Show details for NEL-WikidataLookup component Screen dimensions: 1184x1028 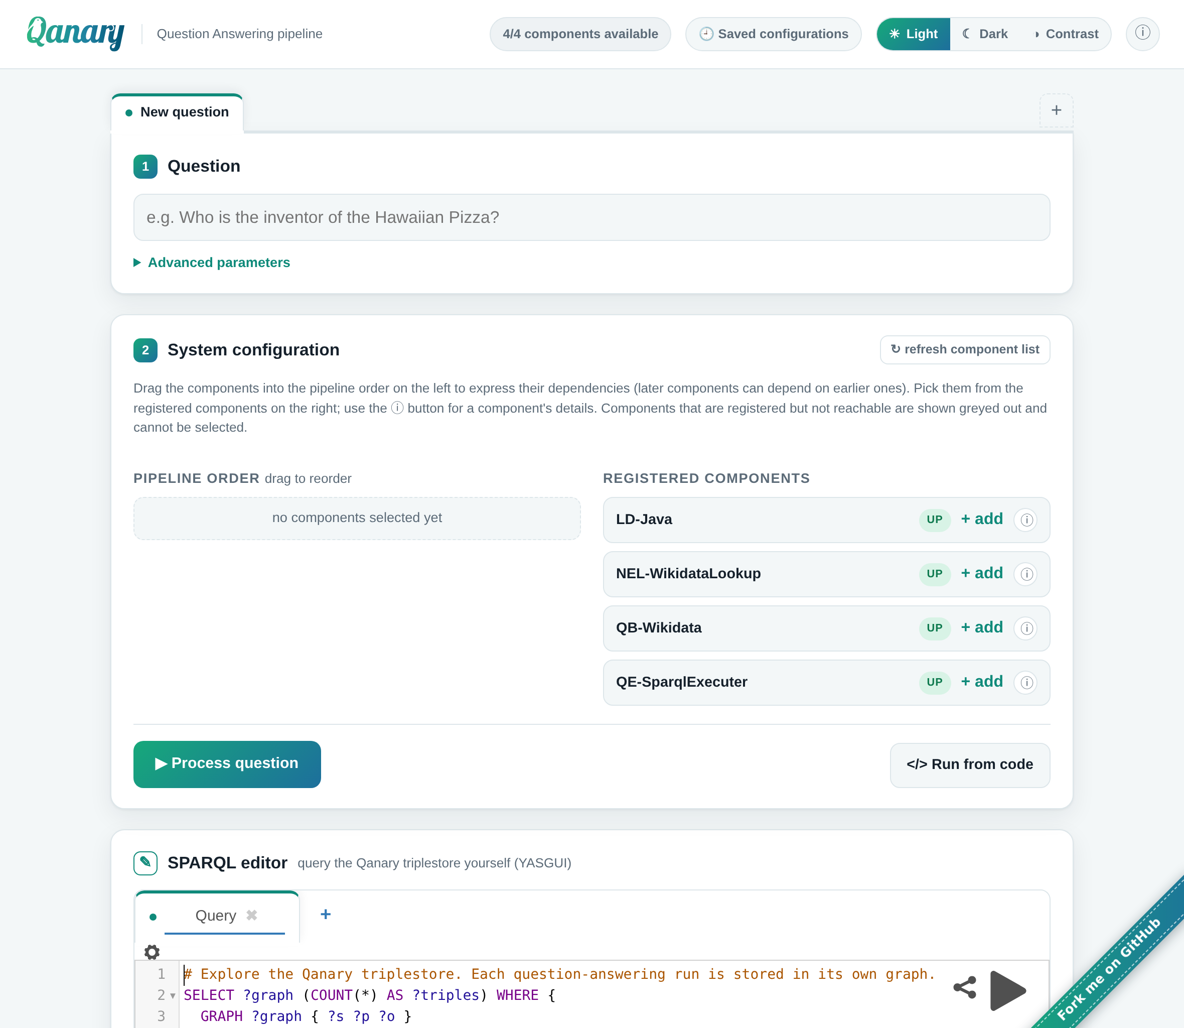coord(1026,574)
